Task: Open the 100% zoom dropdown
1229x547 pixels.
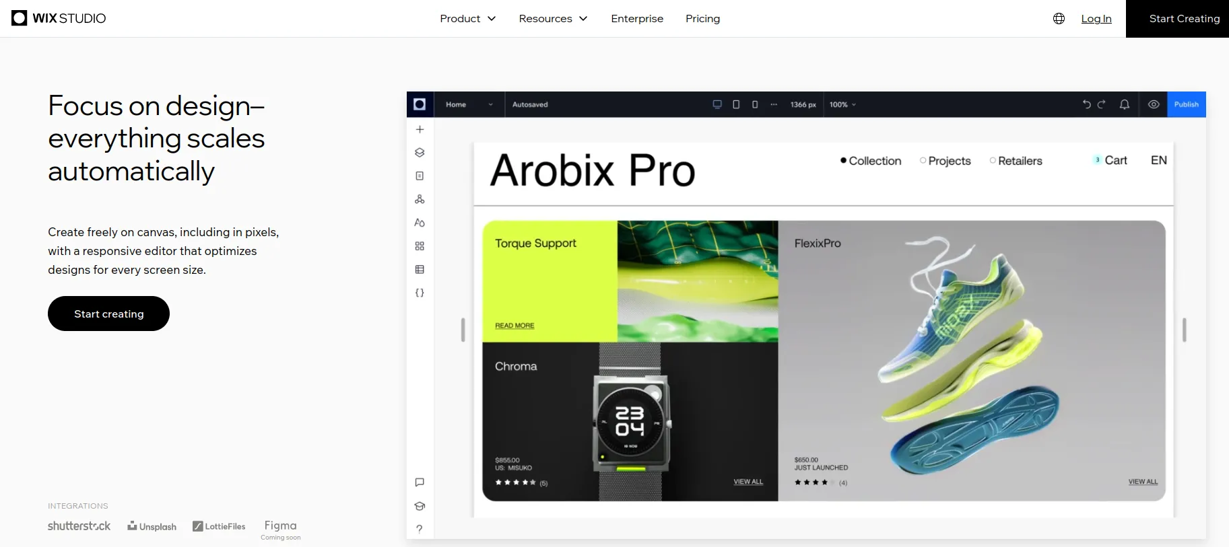Action: pyautogui.click(x=843, y=104)
